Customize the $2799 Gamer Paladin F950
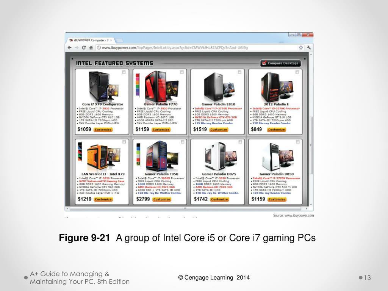This screenshot has width=388, height=291. click(161, 199)
